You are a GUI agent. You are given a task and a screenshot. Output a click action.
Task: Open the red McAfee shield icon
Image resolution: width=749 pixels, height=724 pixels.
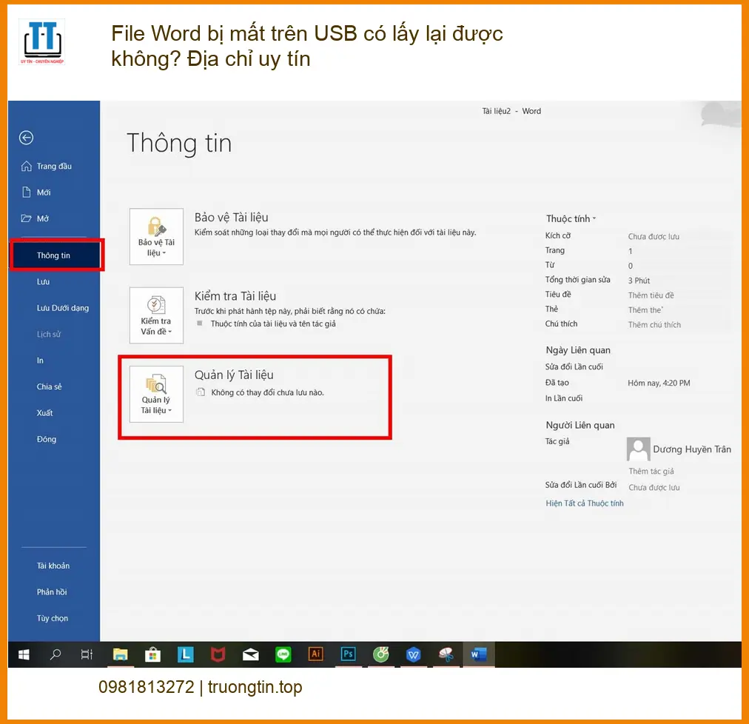[218, 654]
